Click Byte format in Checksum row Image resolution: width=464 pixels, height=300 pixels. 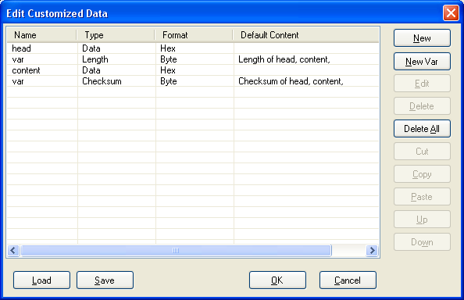pos(169,81)
